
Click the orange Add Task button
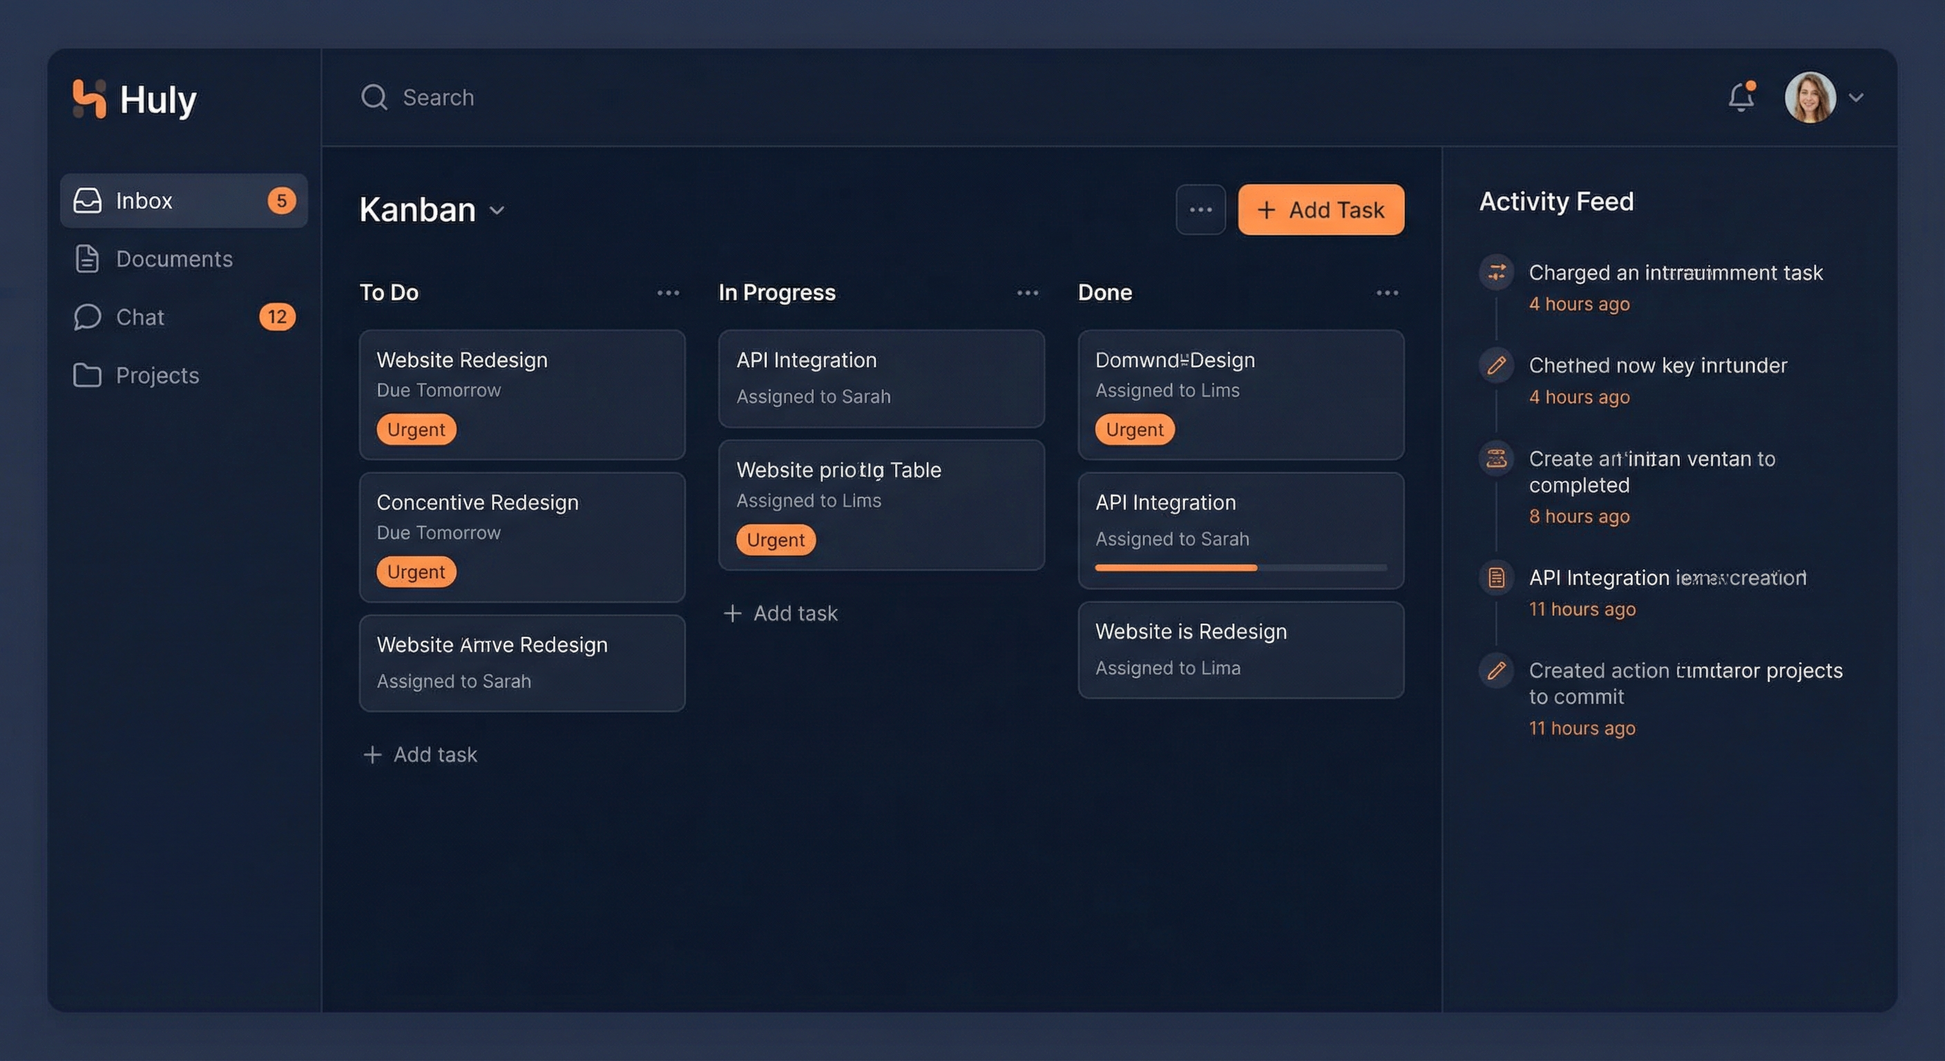pyautogui.click(x=1321, y=210)
